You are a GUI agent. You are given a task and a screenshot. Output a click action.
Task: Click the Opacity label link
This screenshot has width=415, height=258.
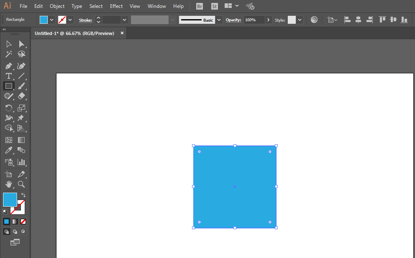(233, 20)
